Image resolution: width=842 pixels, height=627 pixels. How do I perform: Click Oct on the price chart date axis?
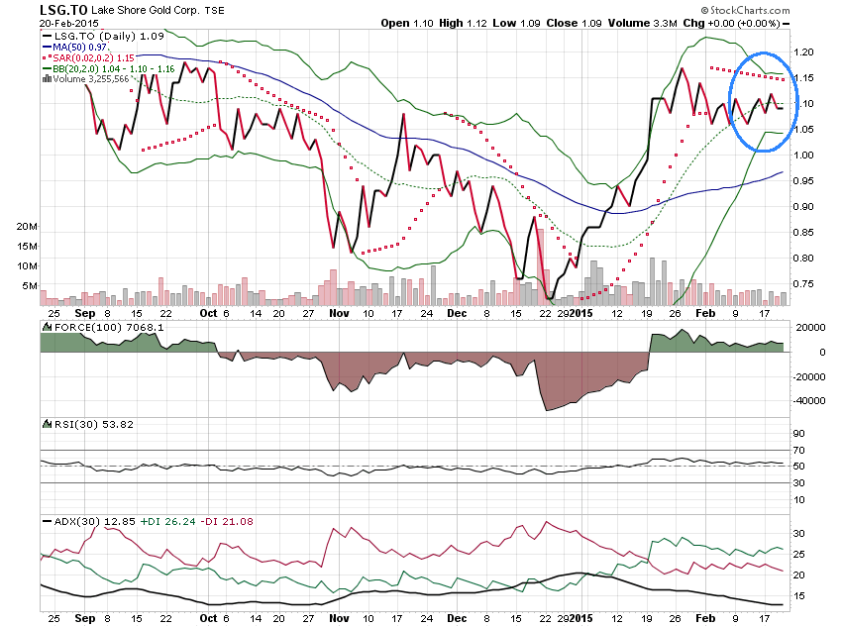tap(208, 313)
